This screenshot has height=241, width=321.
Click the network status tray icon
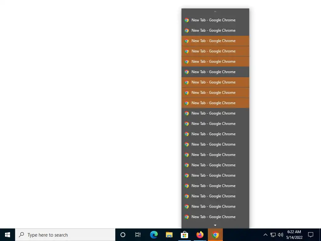pos(273,235)
